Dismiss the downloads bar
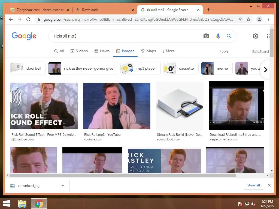 point(269,185)
